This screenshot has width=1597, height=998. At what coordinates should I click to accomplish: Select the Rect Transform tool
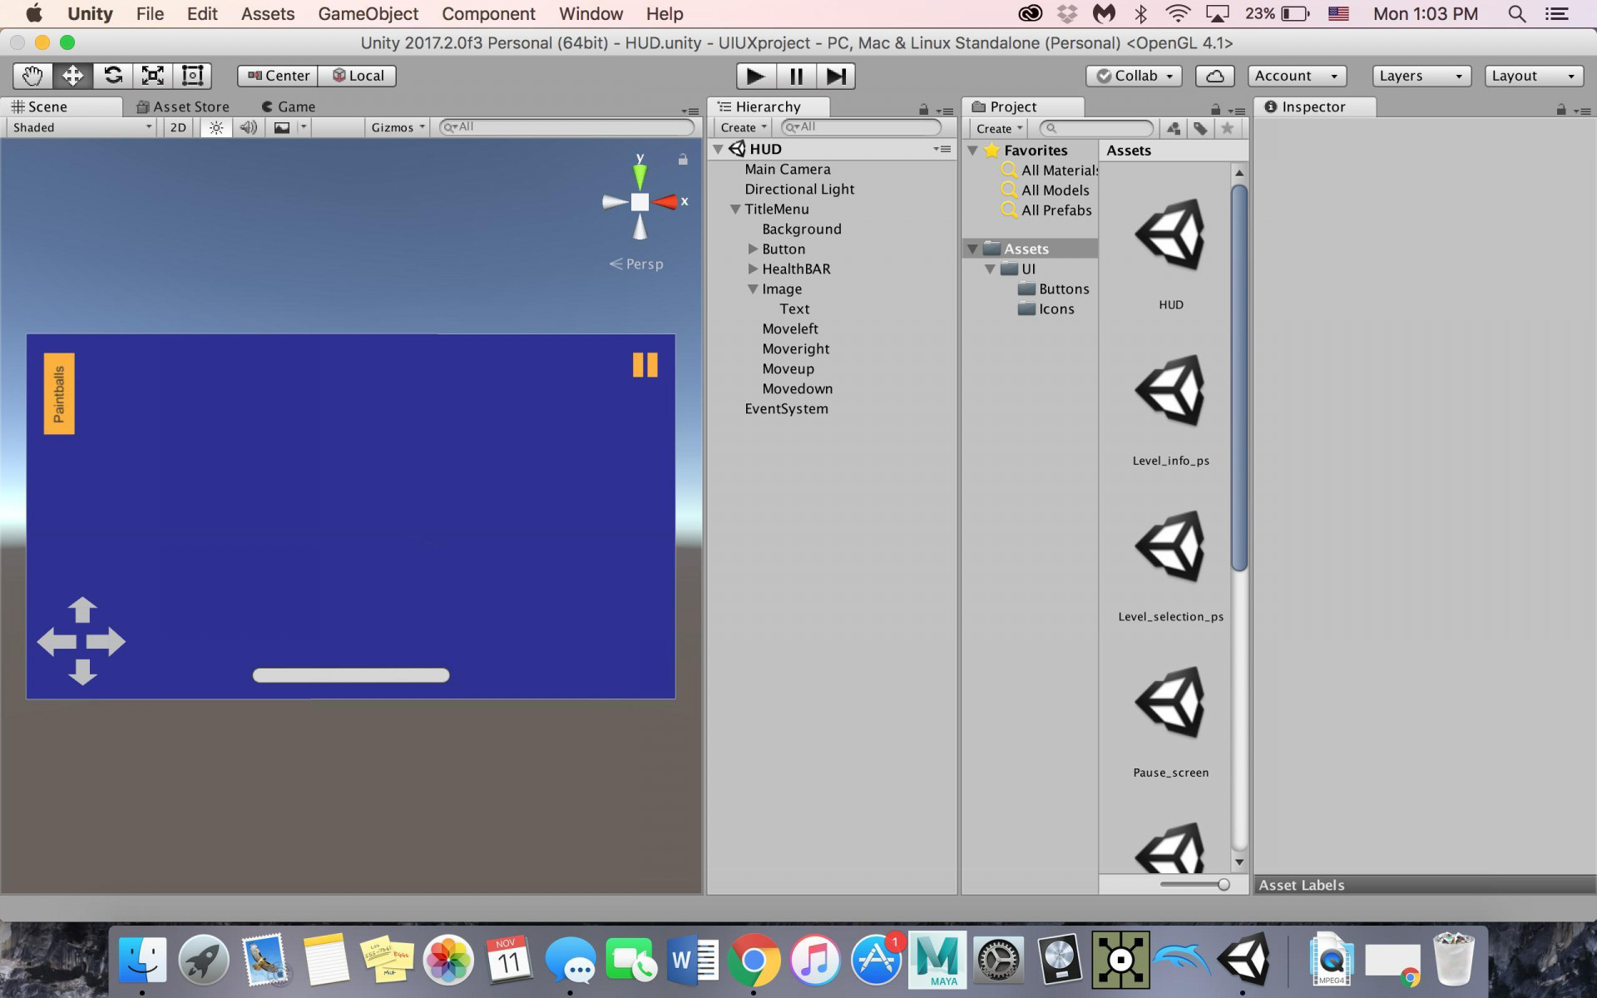pyautogui.click(x=192, y=76)
